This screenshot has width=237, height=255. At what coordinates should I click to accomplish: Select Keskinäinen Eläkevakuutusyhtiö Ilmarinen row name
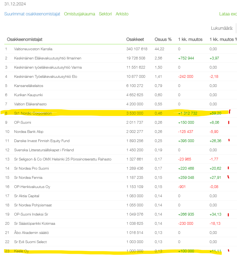pyautogui.click(x=48, y=58)
